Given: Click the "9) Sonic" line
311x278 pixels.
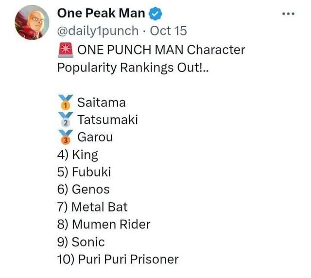Looking at the screenshot, I should click(x=81, y=242).
